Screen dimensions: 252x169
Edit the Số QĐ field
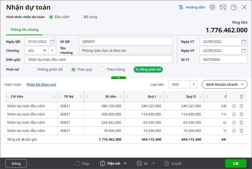pyautogui.click(x=126, y=42)
